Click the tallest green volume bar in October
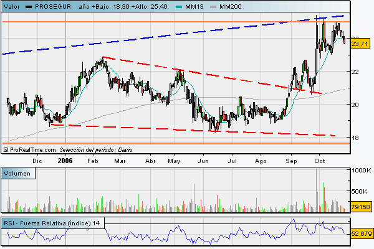This screenshot has height=249, width=374. pyautogui.click(x=316, y=190)
